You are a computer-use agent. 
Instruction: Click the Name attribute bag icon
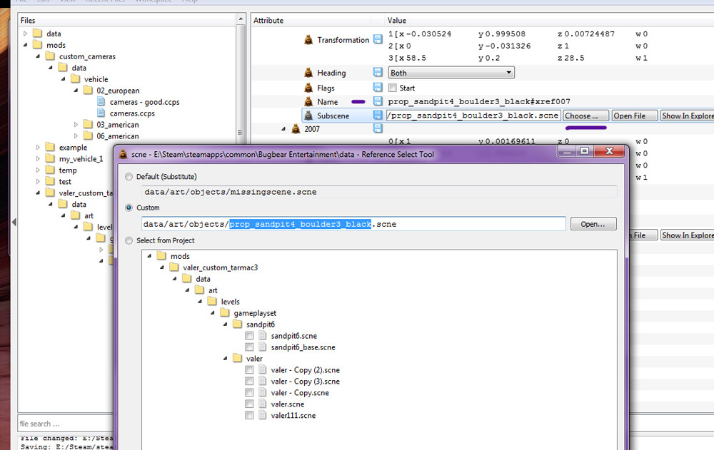point(308,101)
